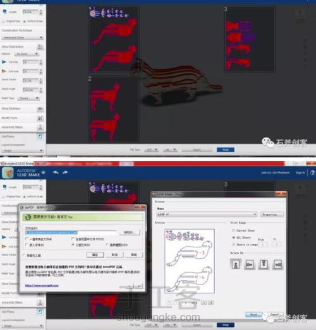Image resolution: width=316 pixels, height=330 pixels.
Task: Click Properties button in Print dialog
Action: pyautogui.click(x=272, y=215)
